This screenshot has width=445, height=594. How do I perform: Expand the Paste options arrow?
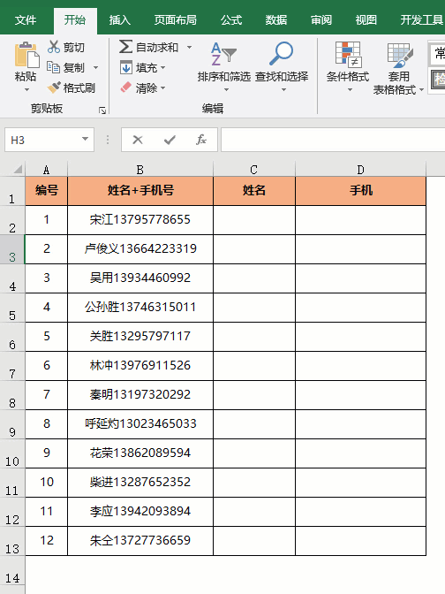tap(26, 90)
